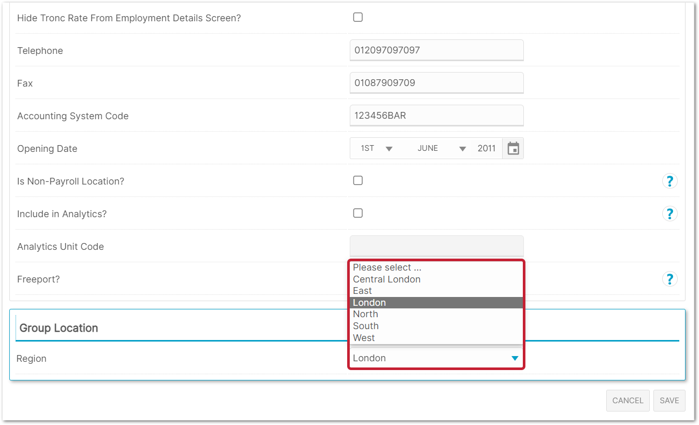Expand the month dropdown showing JUNE
This screenshot has width=699, height=425.
[x=441, y=149]
